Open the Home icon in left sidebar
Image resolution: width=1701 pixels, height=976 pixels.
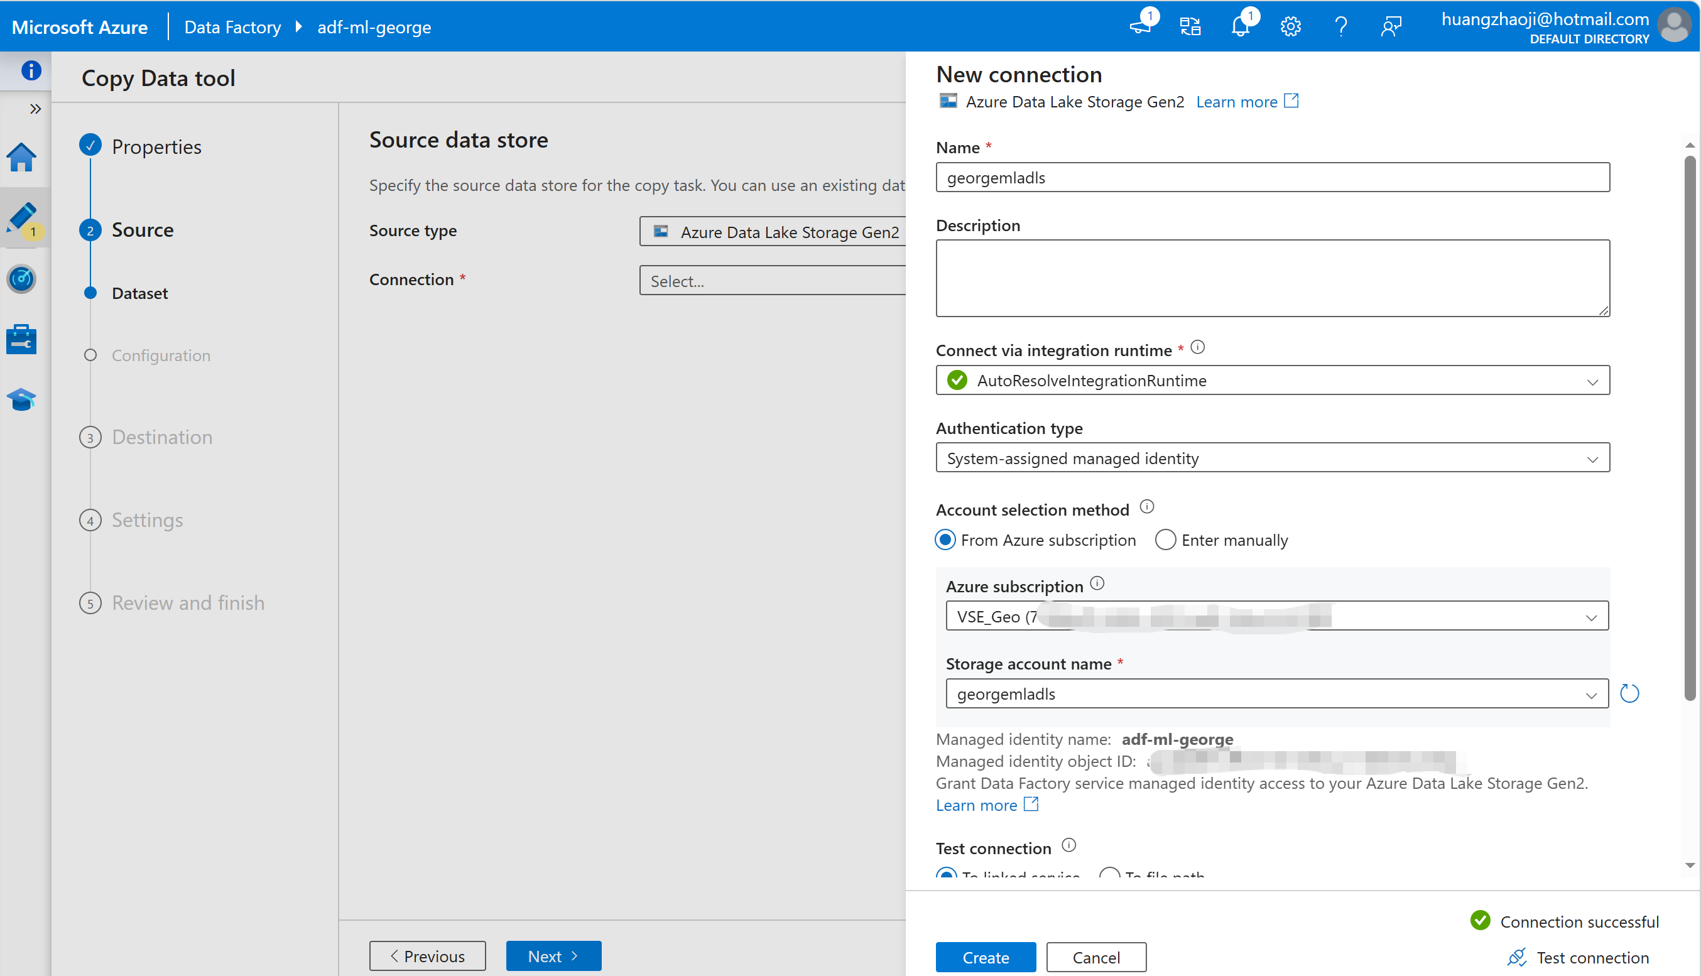coord(21,158)
